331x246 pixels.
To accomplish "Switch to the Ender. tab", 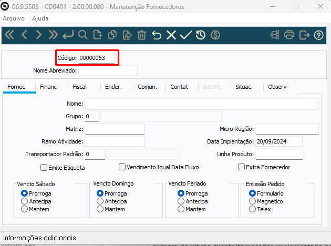I will click(x=113, y=87).
